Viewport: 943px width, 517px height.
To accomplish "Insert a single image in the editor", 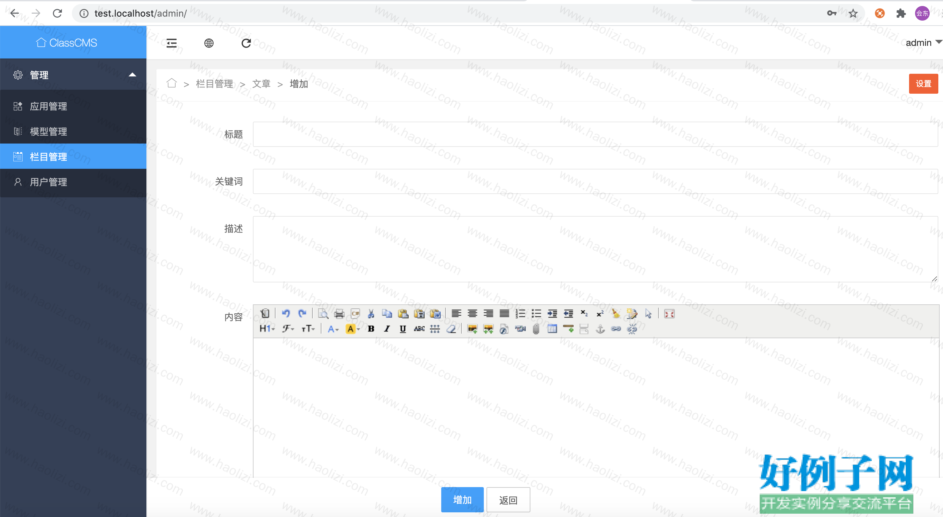I will (x=472, y=329).
